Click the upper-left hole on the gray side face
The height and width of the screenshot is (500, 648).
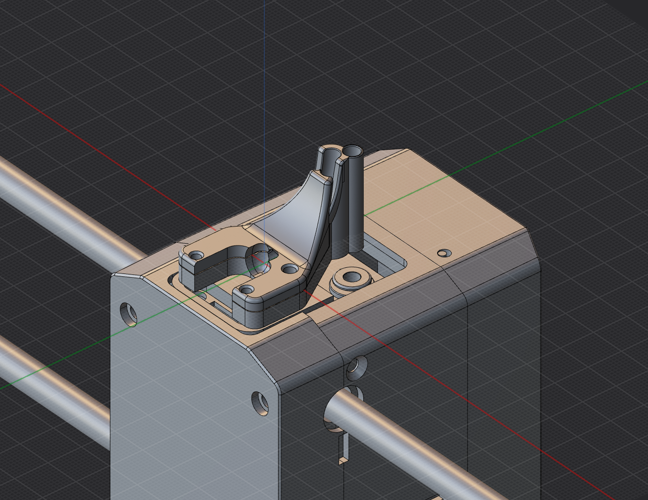coord(128,314)
